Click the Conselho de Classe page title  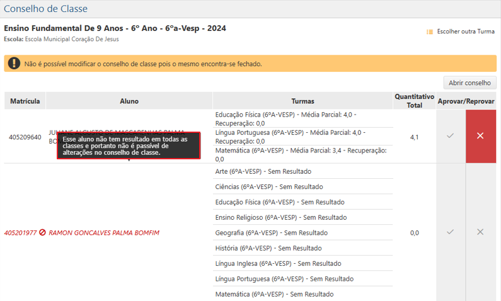click(45, 9)
